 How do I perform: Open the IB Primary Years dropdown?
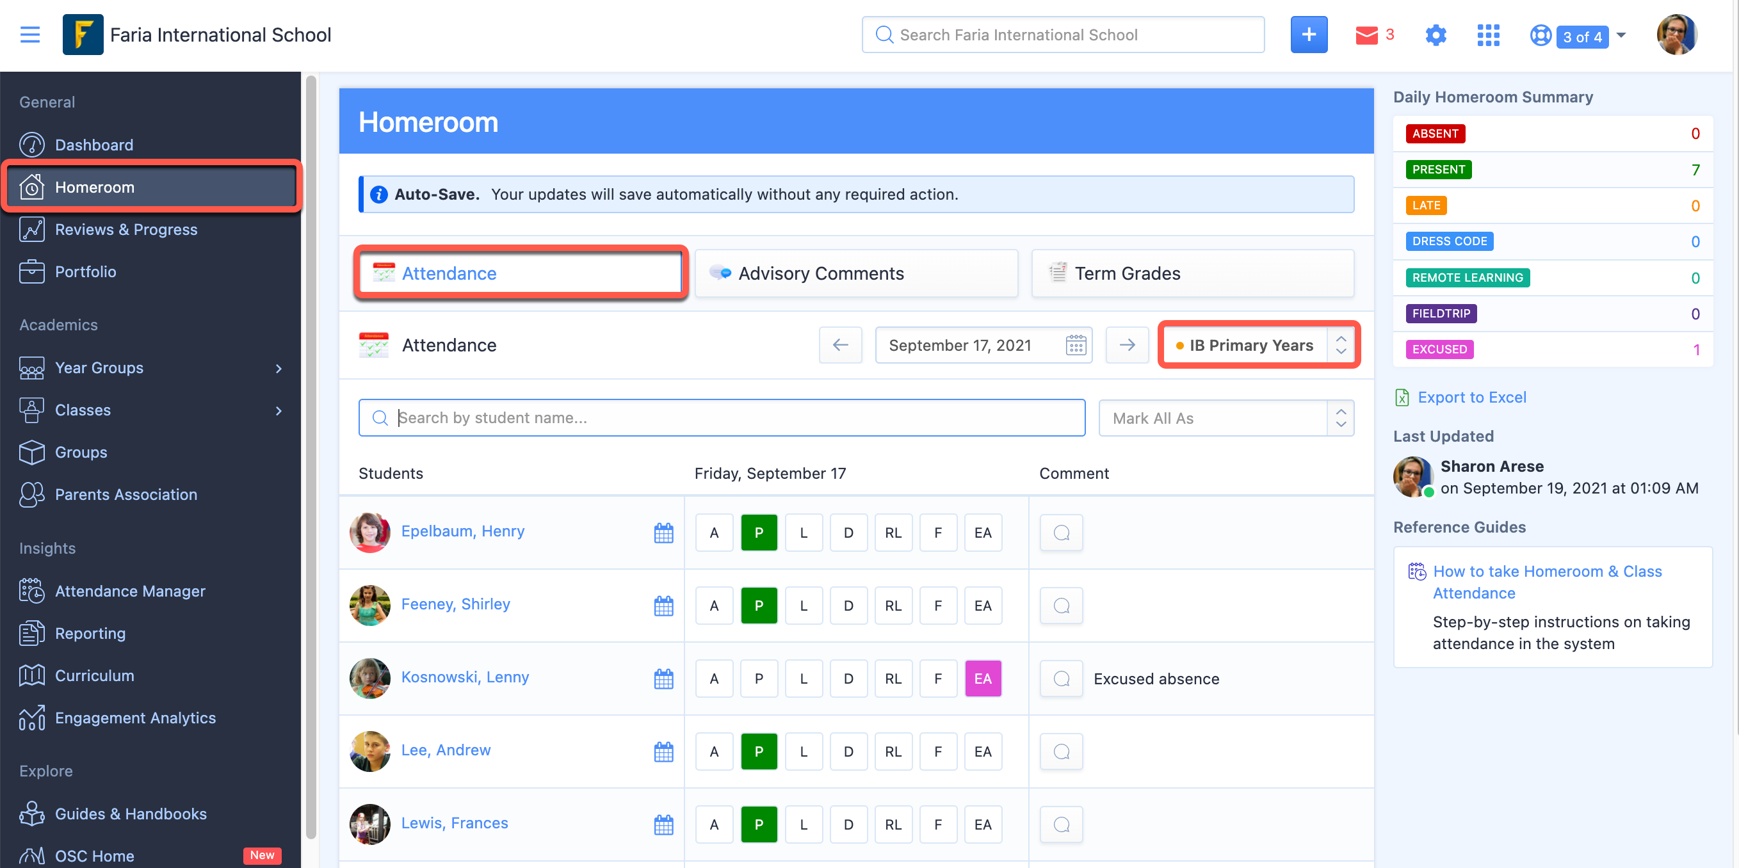pyautogui.click(x=1258, y=345)
